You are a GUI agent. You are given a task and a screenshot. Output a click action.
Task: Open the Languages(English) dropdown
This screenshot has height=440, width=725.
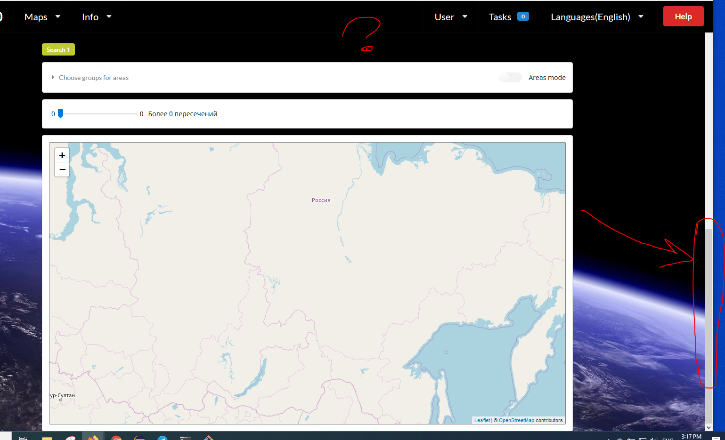(x=596, y=16)
